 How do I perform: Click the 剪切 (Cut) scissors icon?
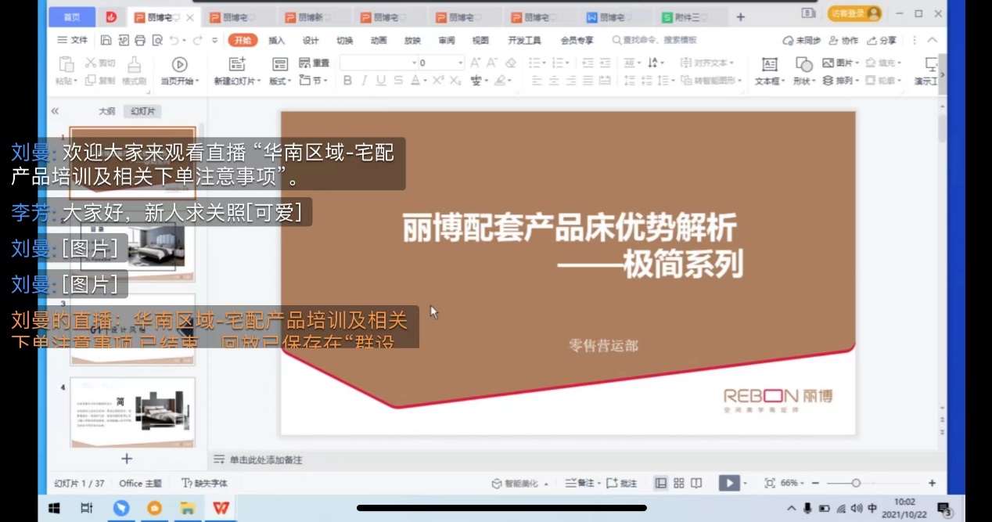(91, 63)
